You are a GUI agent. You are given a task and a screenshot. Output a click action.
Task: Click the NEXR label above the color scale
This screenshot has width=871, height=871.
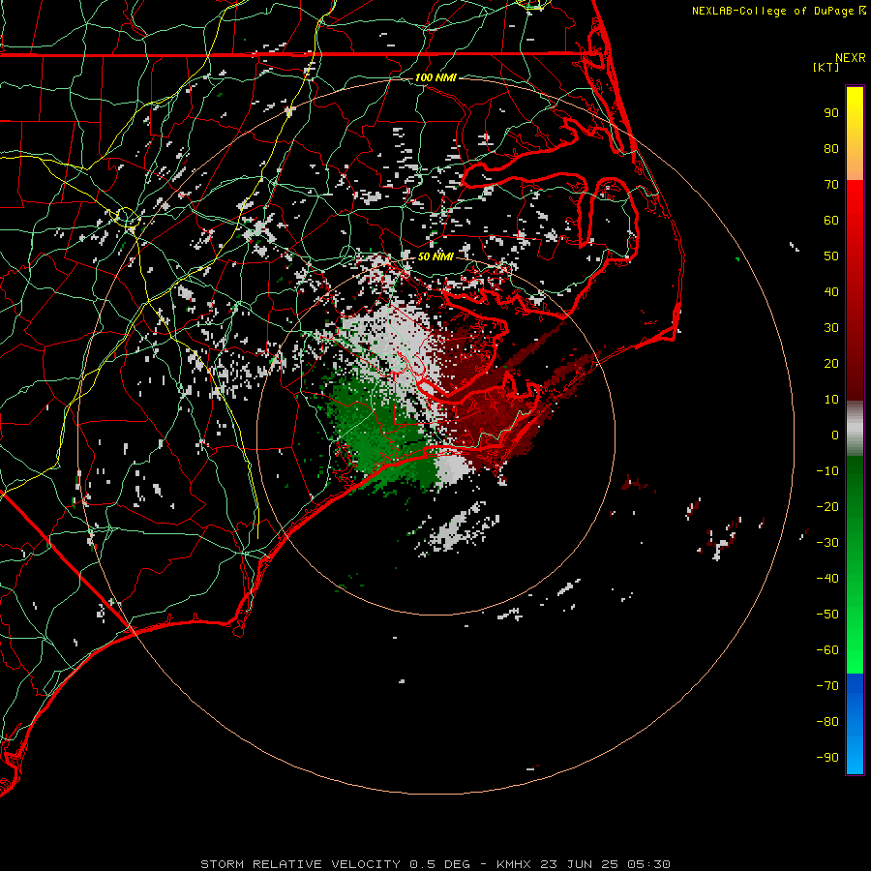click(851, 58)
